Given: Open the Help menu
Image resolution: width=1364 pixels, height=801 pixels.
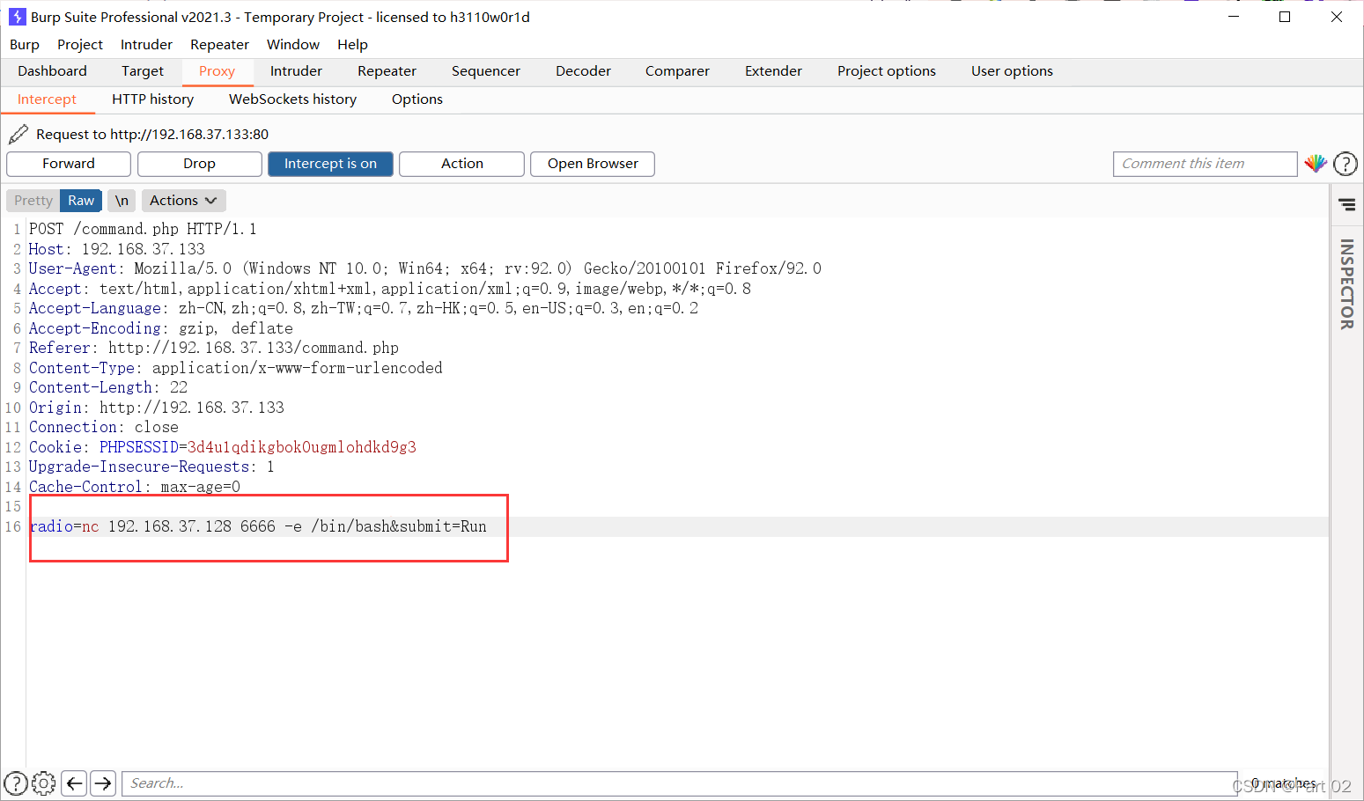Looking at the screenshot, I should coord(352,45).
